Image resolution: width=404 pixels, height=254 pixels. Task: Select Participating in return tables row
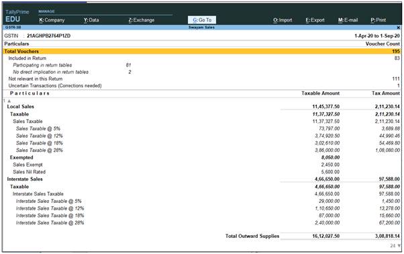point(202,65)
